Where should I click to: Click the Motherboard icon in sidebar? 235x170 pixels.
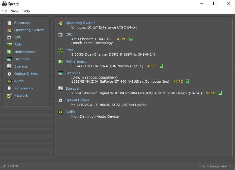9,52
